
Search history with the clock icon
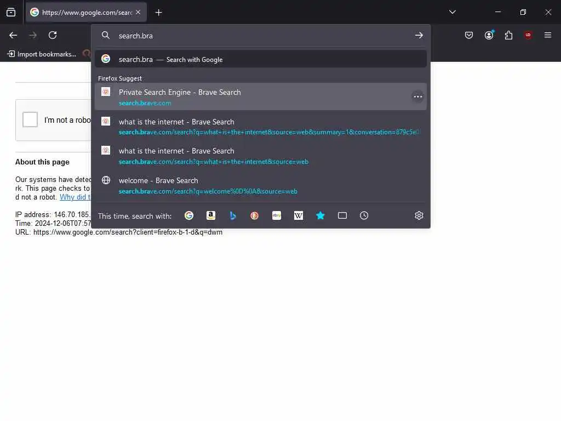(x=364, y=215)
